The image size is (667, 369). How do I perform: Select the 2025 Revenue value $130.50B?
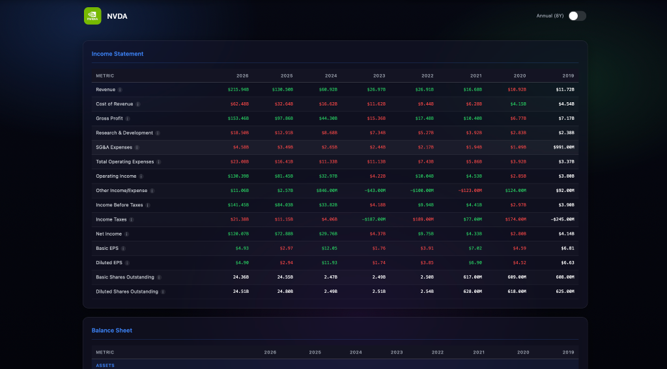coord(283,90)
